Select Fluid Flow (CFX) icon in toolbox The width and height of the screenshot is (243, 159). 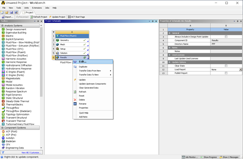[x=3, y=49]
